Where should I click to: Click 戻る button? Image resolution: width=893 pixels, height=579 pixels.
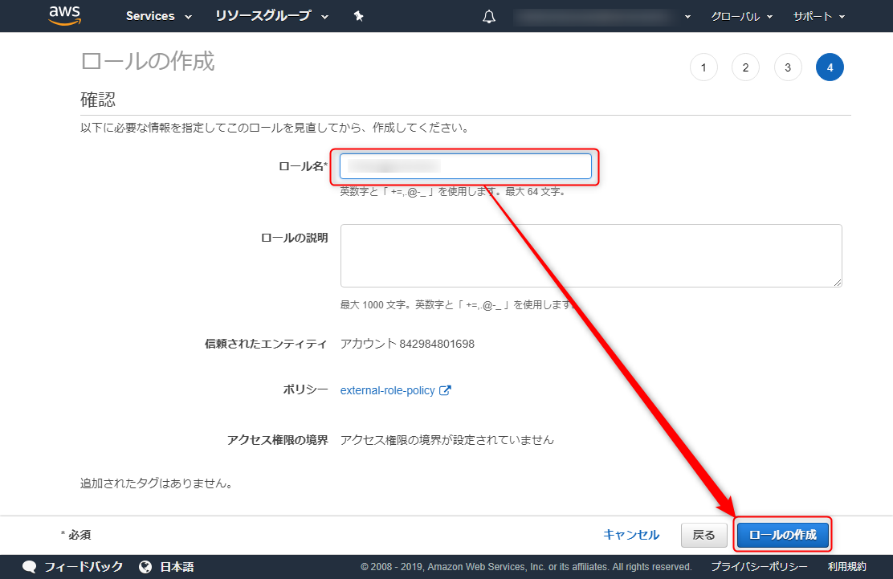coord(704,535)
